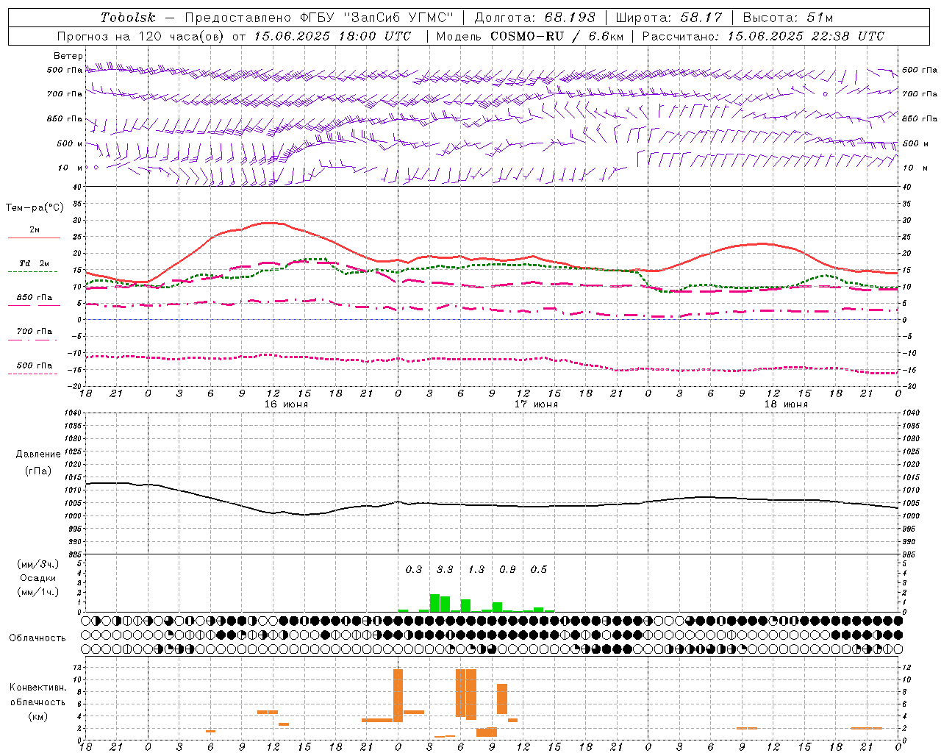Click the '10 м' wind level label on left axis
941x753 pixels.
click(x=71, y=168)
